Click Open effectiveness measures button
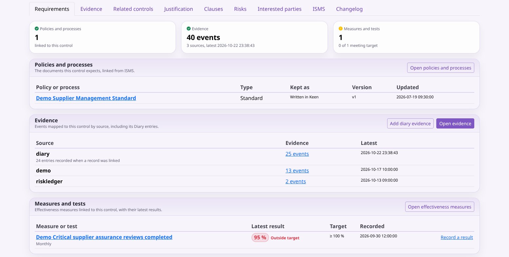 click(x=440, y=207)
